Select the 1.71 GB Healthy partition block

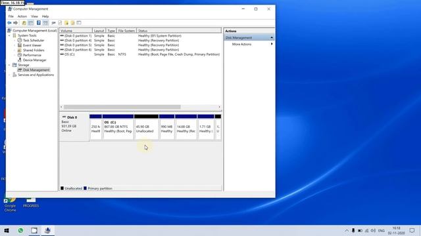coord(206,127)
